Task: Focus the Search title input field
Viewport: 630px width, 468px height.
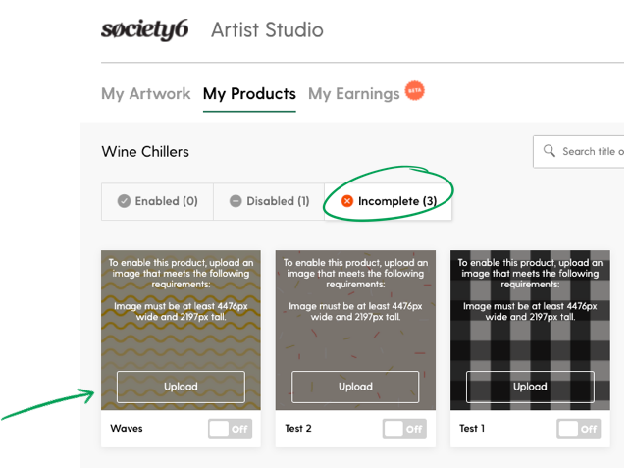Action: click(579, 151)
